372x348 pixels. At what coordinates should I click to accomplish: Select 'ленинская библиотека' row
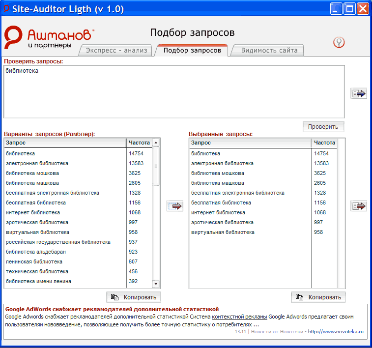click(x=78, y=261)
